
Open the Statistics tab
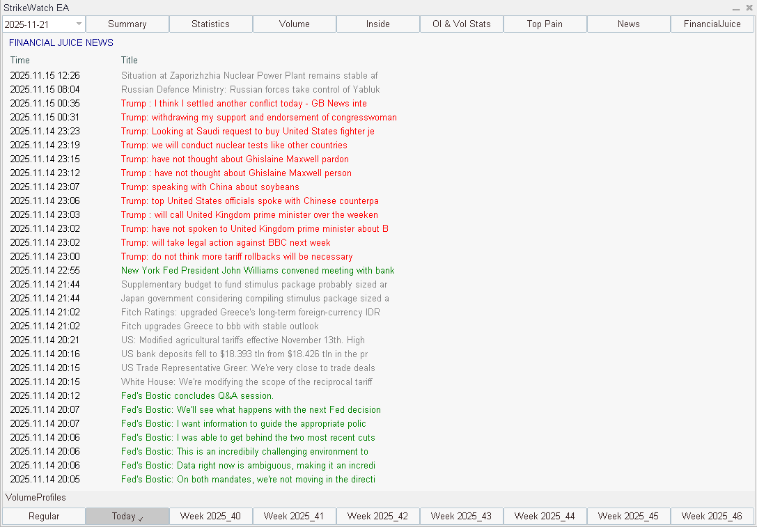click(210, 24)
